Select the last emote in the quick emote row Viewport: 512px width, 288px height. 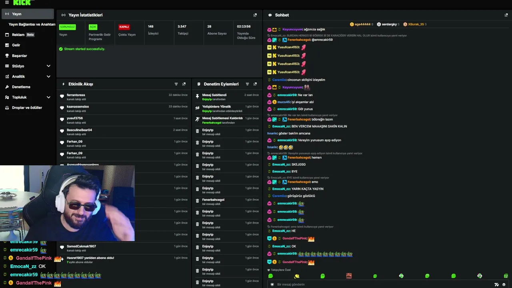coord(506,276)
